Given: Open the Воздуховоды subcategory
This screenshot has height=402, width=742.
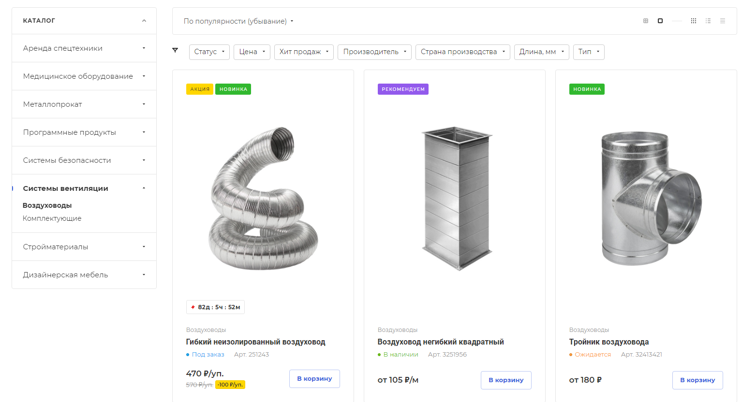Looking at the screenshot, I should coord(47,205).
